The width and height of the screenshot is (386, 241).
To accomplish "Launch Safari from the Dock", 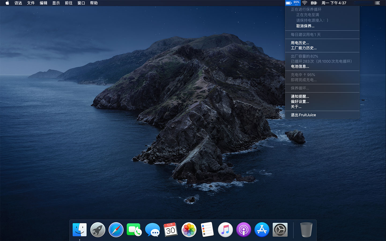I will tap(116, 230).
